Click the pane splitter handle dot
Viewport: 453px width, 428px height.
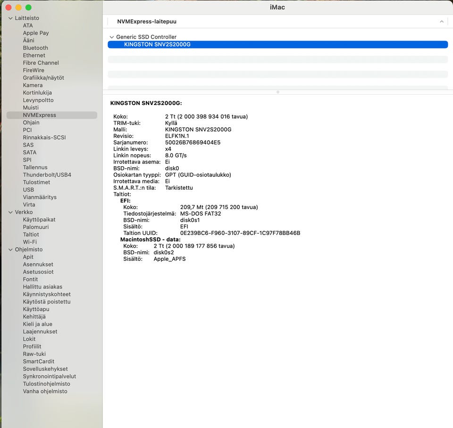point(278,92)
